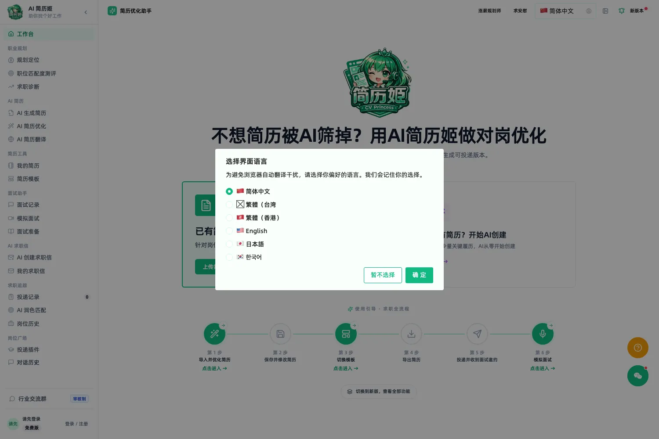Click step 6 模拟面试 microphone icon
Image resolution: width=659 pixels, height=439 pixels.
point(543,334)
